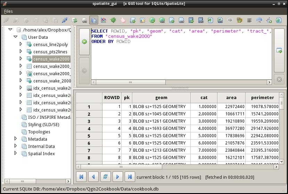Select the Styling (SLD/SE) node
The height and width of the screenshot is (194, 288).
43,125
